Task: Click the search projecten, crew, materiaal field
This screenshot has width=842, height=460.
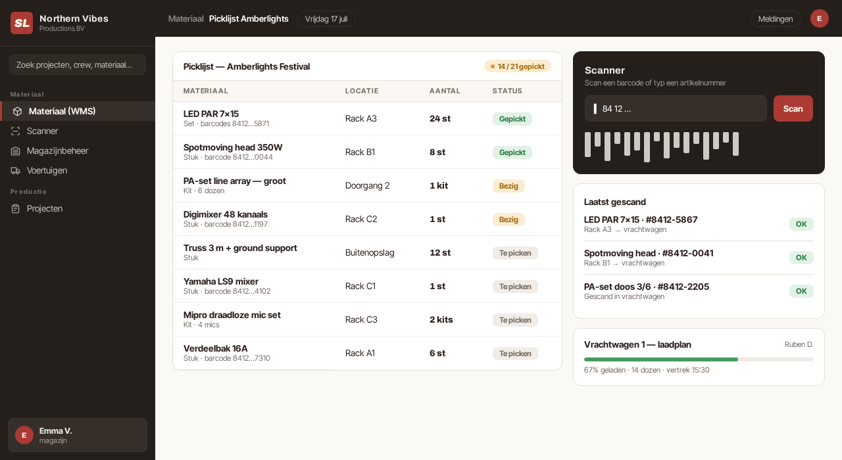Action: click(x=78, y=64)
